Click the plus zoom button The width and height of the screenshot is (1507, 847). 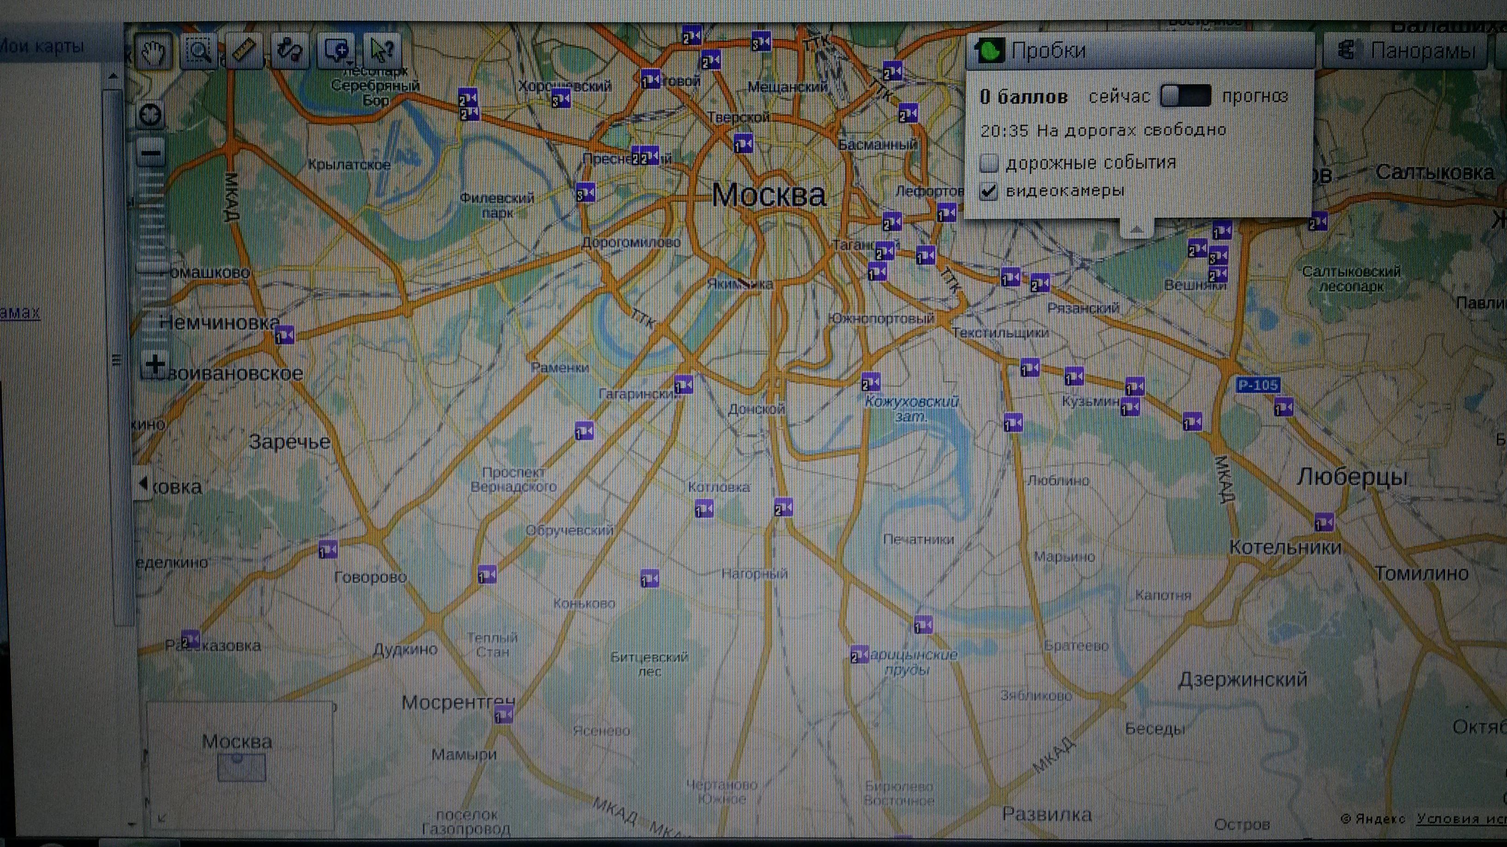click(155, 364)
